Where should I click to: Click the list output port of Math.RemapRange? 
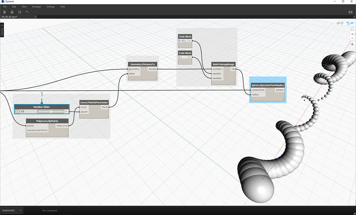pos(233,69)
